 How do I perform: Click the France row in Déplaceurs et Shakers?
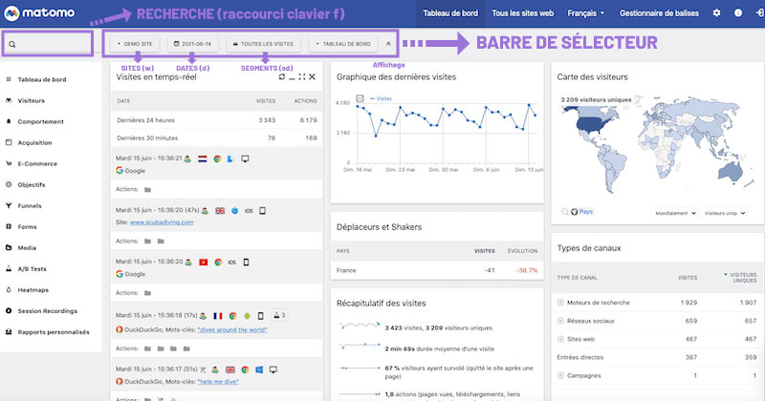(437, 270)
